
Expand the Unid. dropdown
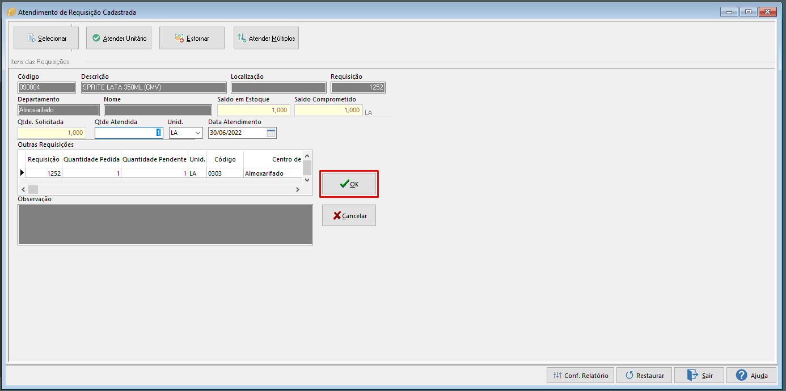198,133
